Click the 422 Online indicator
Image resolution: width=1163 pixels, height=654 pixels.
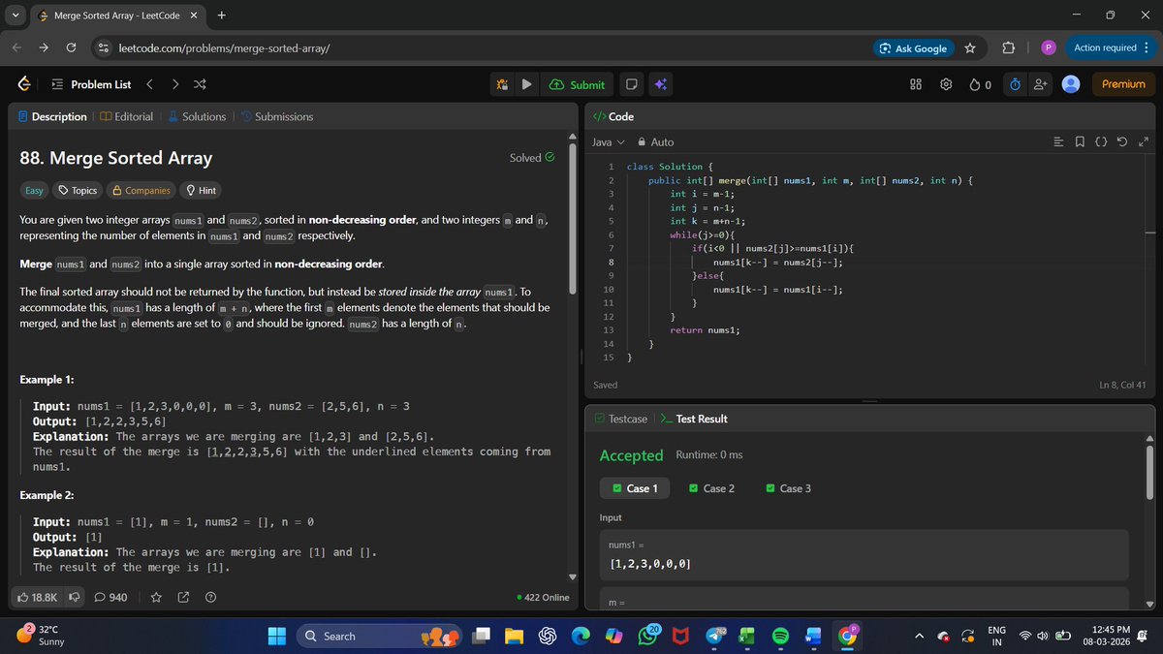click(544, 598)
